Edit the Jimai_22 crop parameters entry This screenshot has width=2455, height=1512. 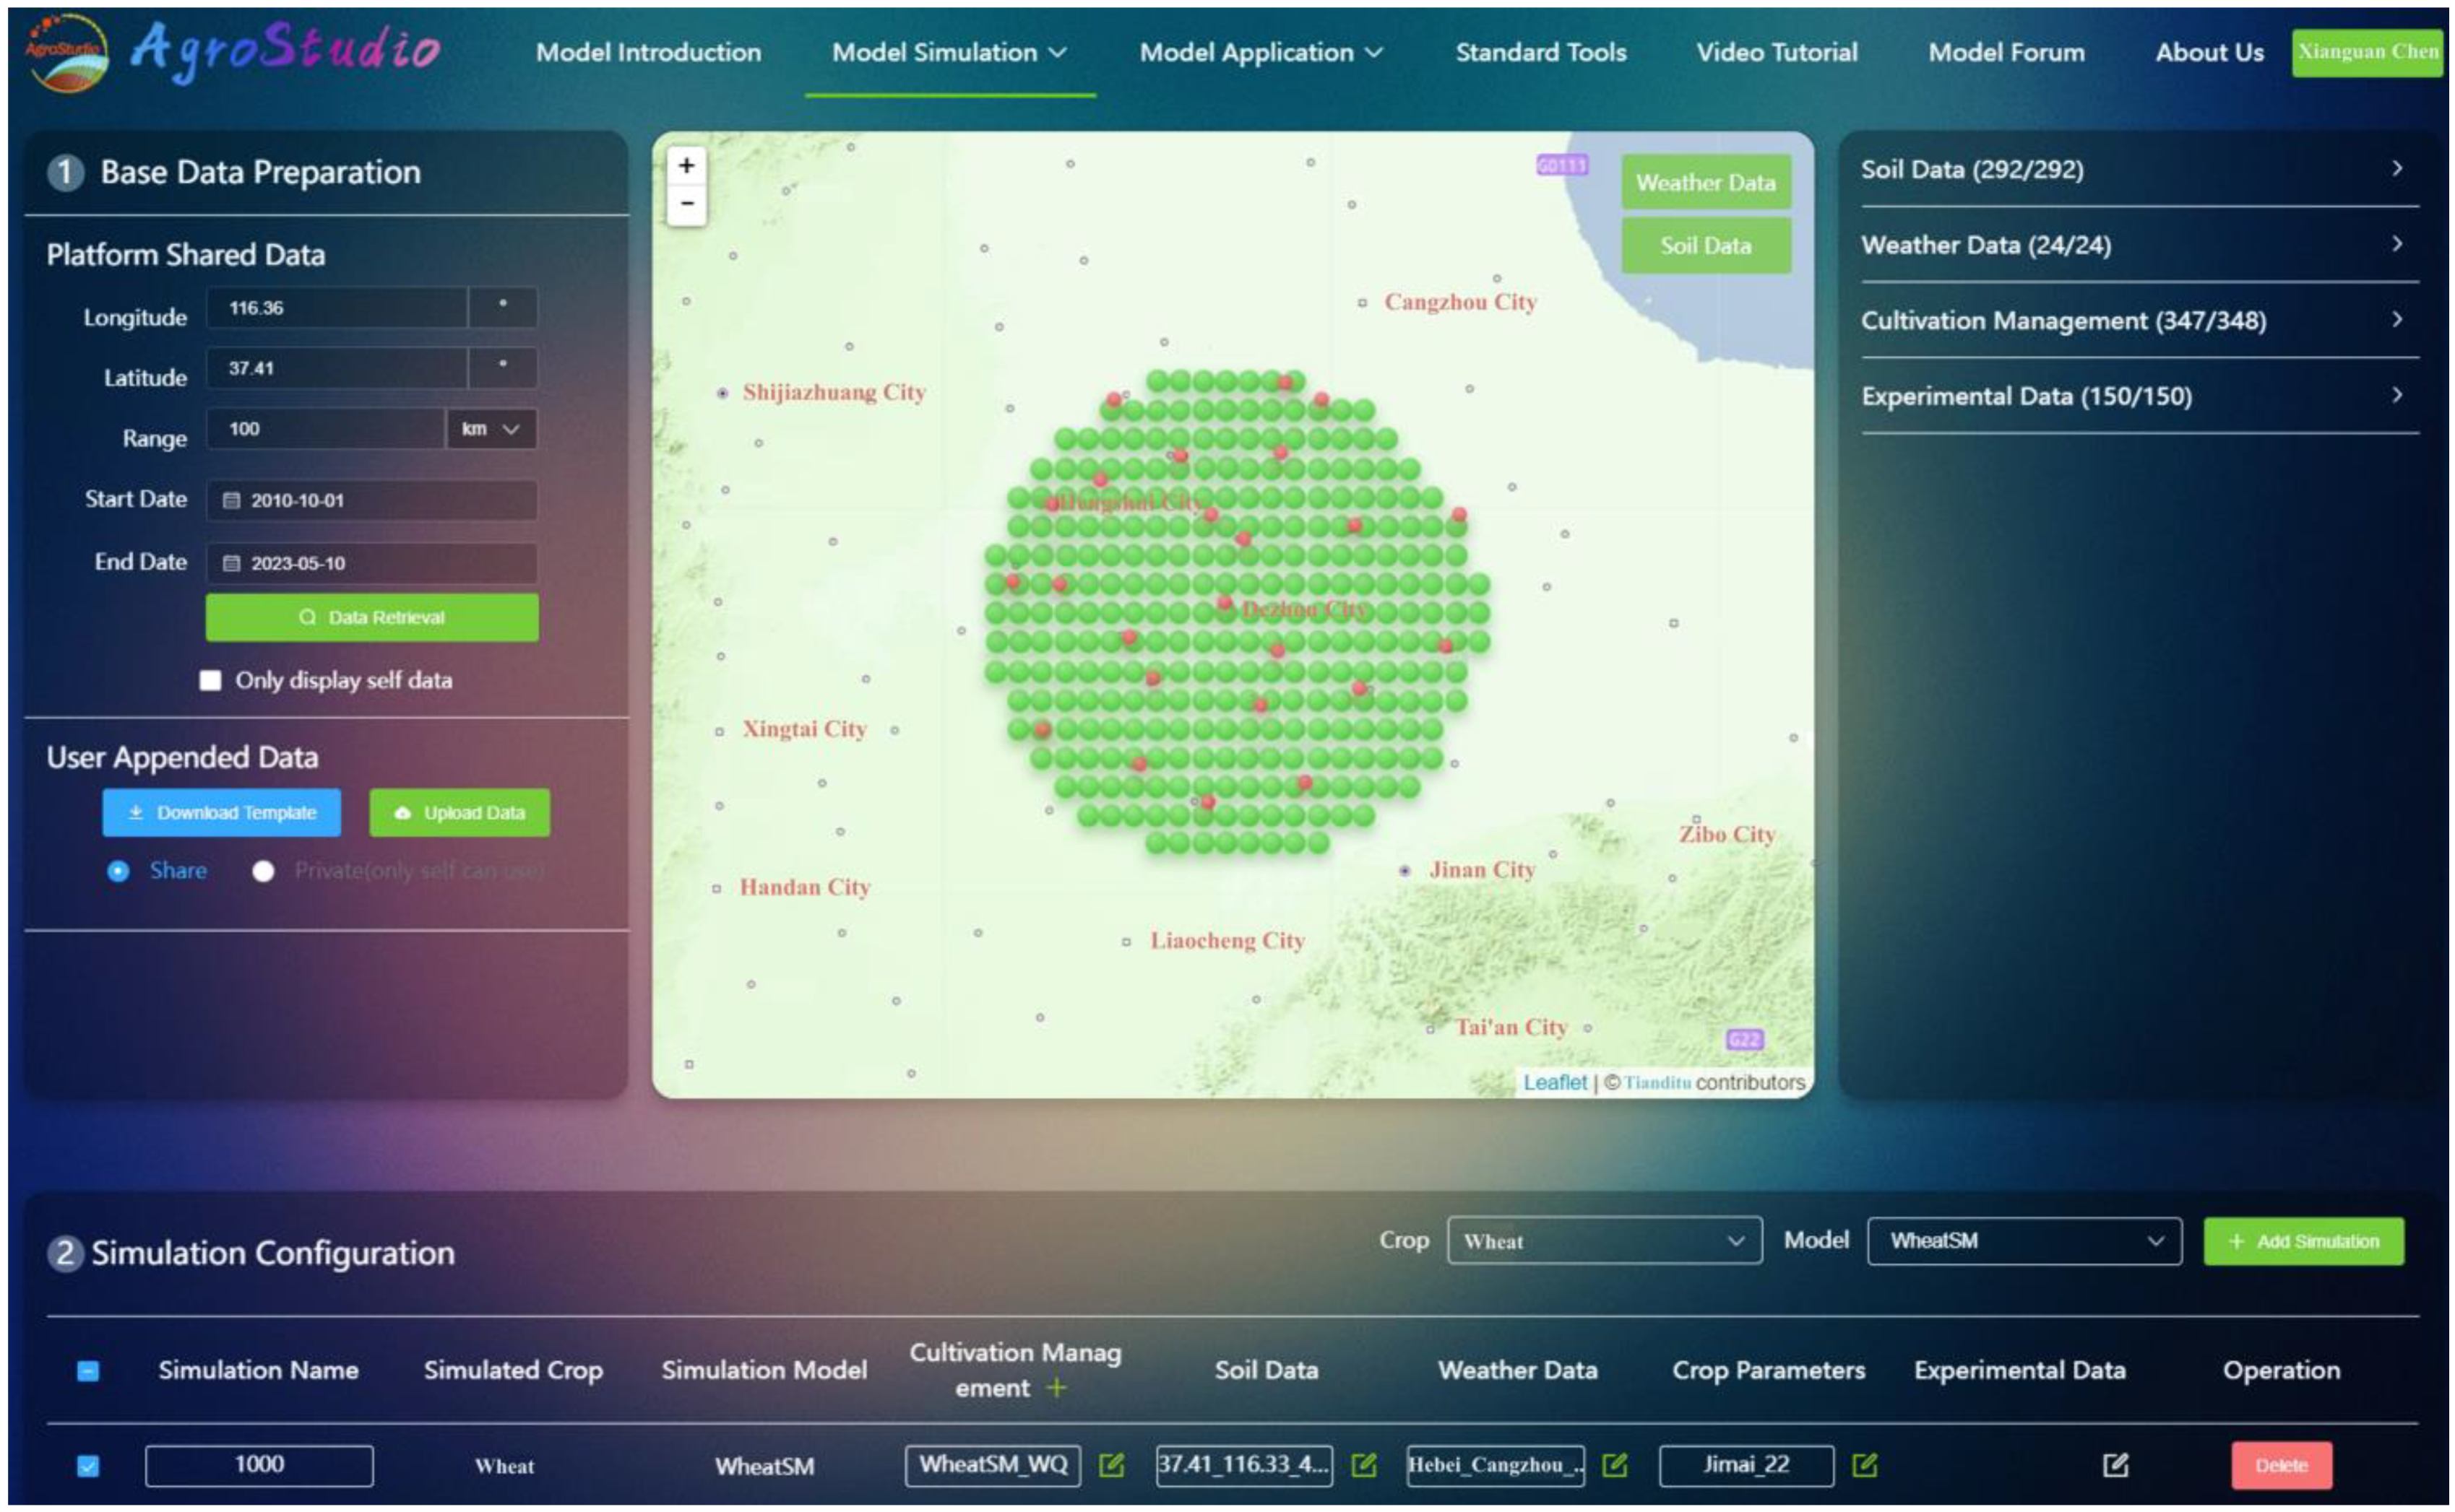[1864, 1465]
